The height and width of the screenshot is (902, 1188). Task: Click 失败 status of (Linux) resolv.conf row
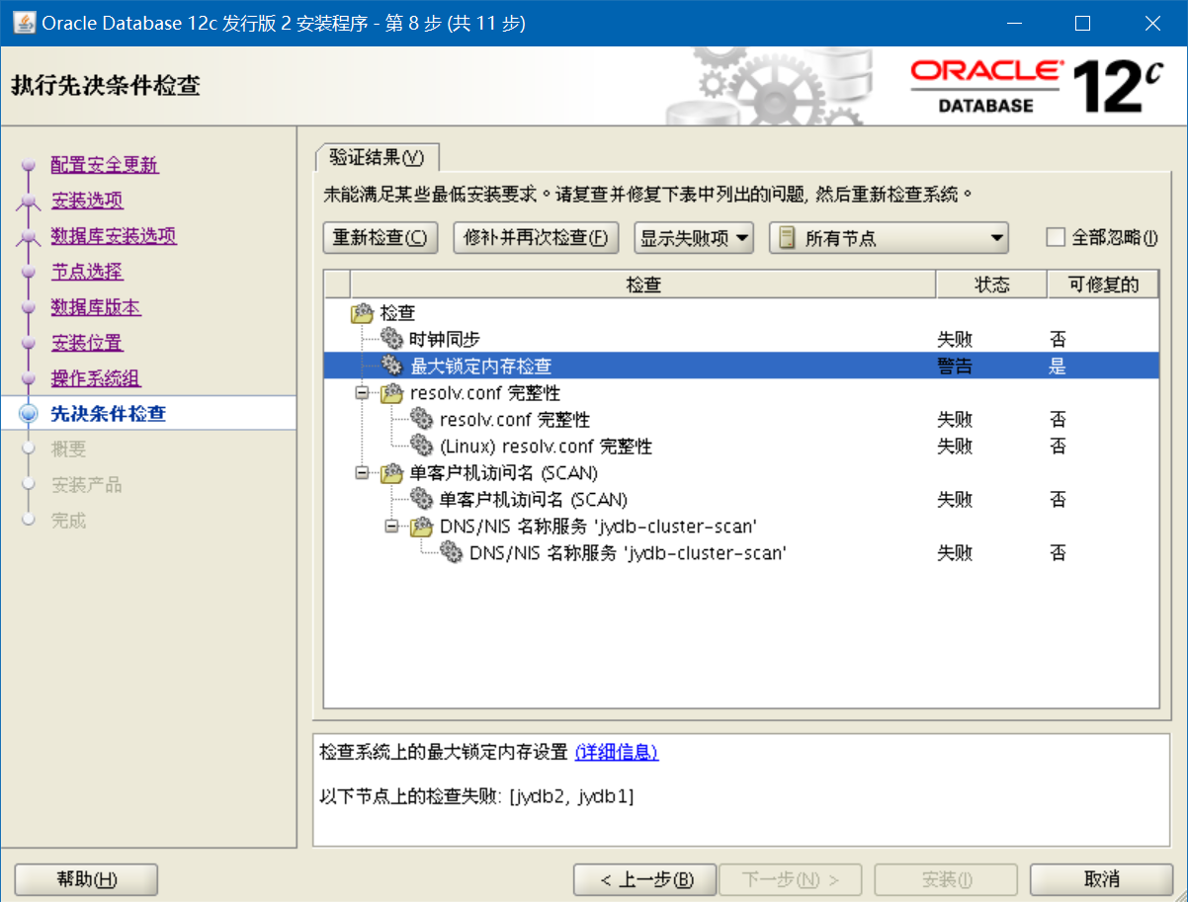point(955,446)
